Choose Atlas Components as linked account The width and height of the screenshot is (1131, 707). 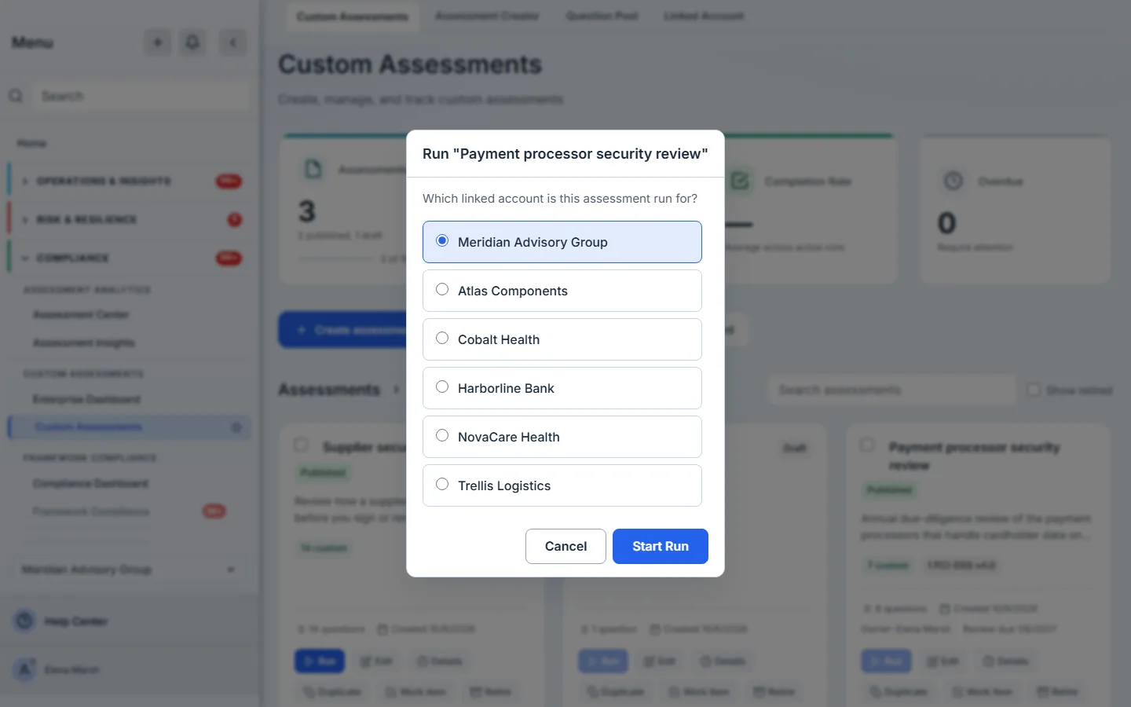[x=562, y=291]
